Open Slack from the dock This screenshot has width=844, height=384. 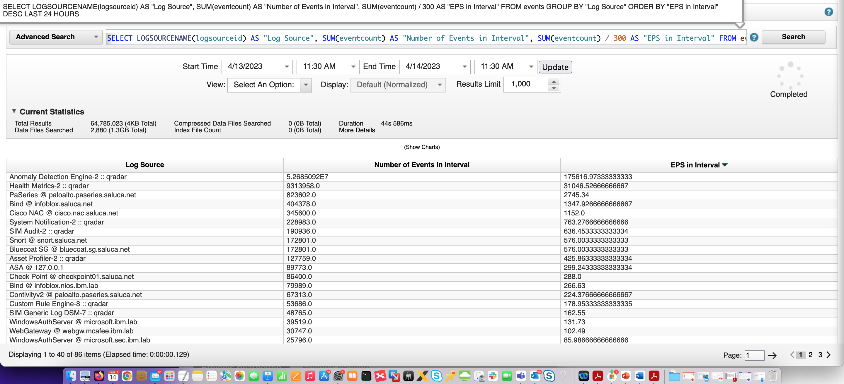493,376
